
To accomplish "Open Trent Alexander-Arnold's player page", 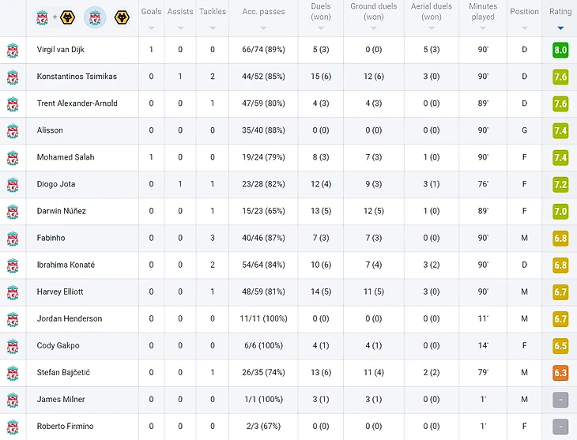I will [77, 103].
